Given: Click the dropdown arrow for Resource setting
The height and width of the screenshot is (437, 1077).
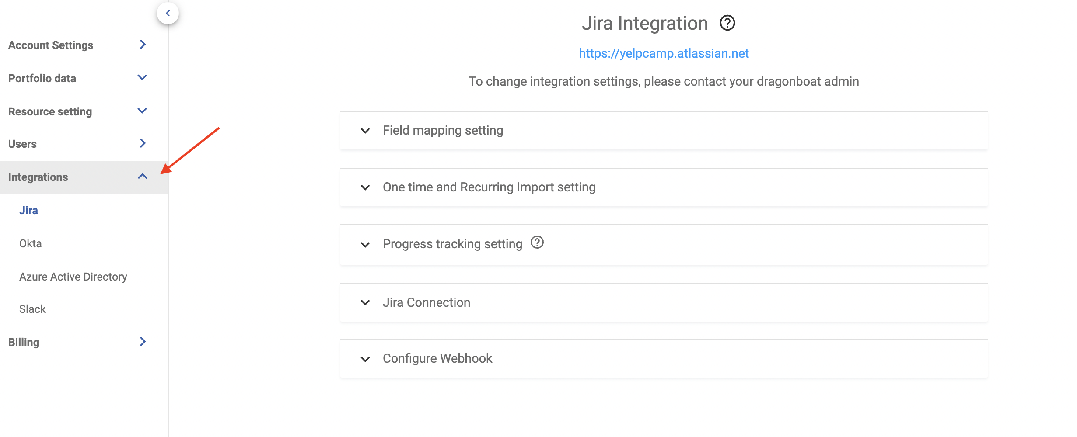Looking at the screenshot, I should [142, 111].
